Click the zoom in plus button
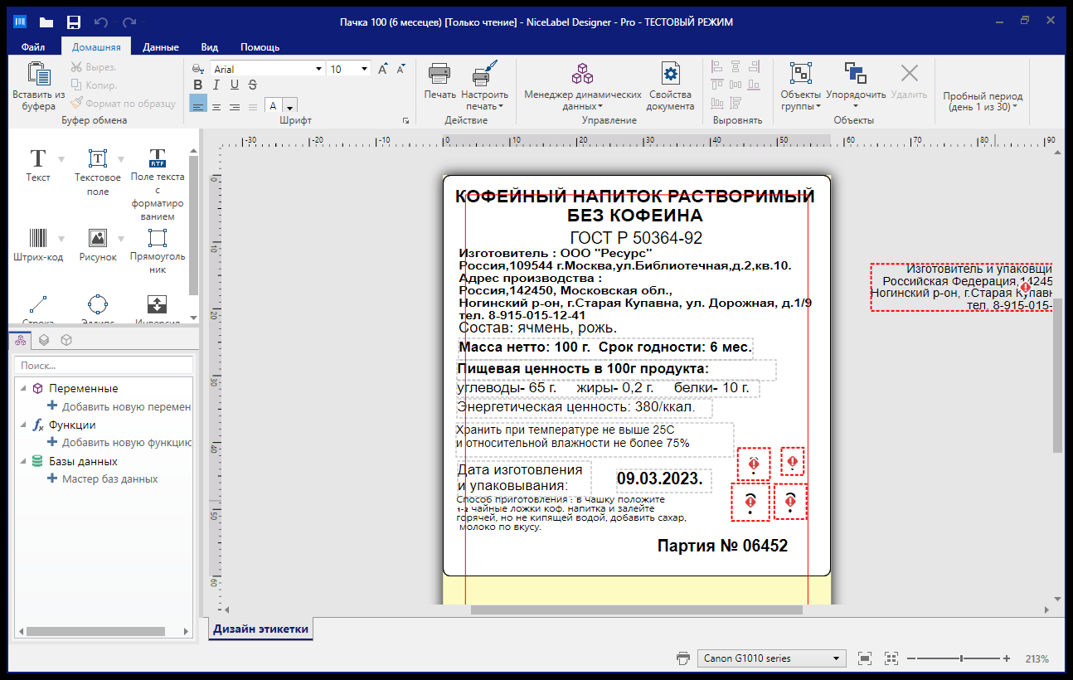1073x680 pixels. 1007,658
